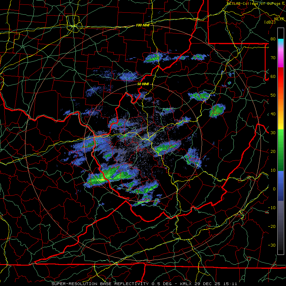Click the bright green segment of color bar
The image size is (286, 286).
point(281,139)
